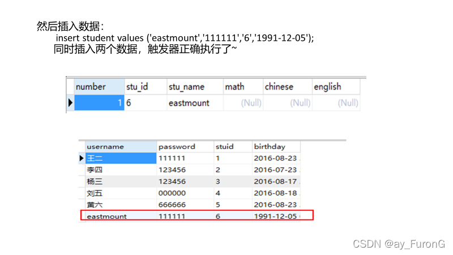Select the username cell 王二

tap(121, 158)
